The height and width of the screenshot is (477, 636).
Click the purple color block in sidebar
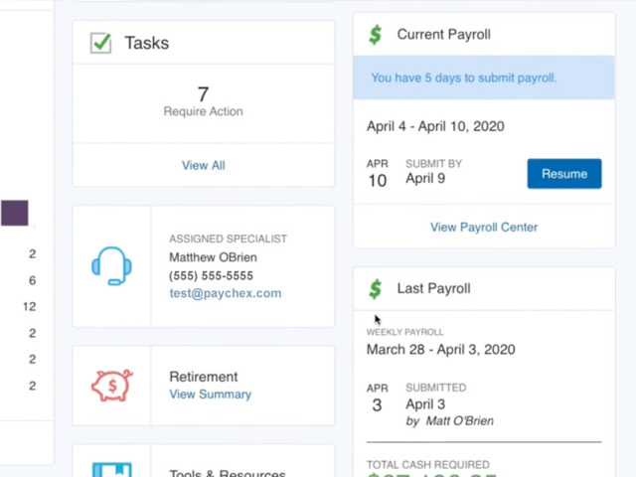click(x=15, y=213)
